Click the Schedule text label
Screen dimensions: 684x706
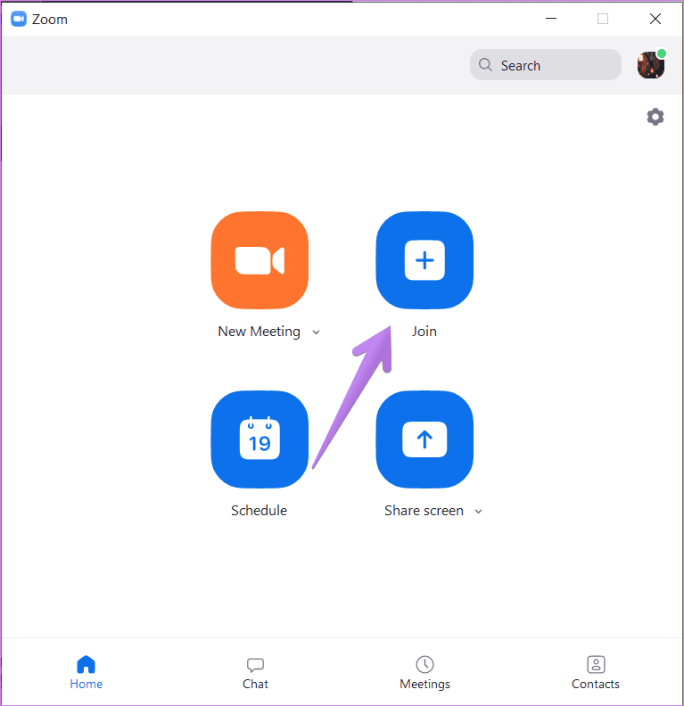tap(259, 511)
